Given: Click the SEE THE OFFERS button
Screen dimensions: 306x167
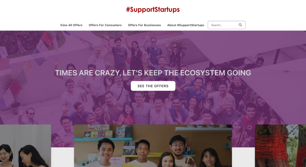Looking at the screenshot, I should 153,86.
